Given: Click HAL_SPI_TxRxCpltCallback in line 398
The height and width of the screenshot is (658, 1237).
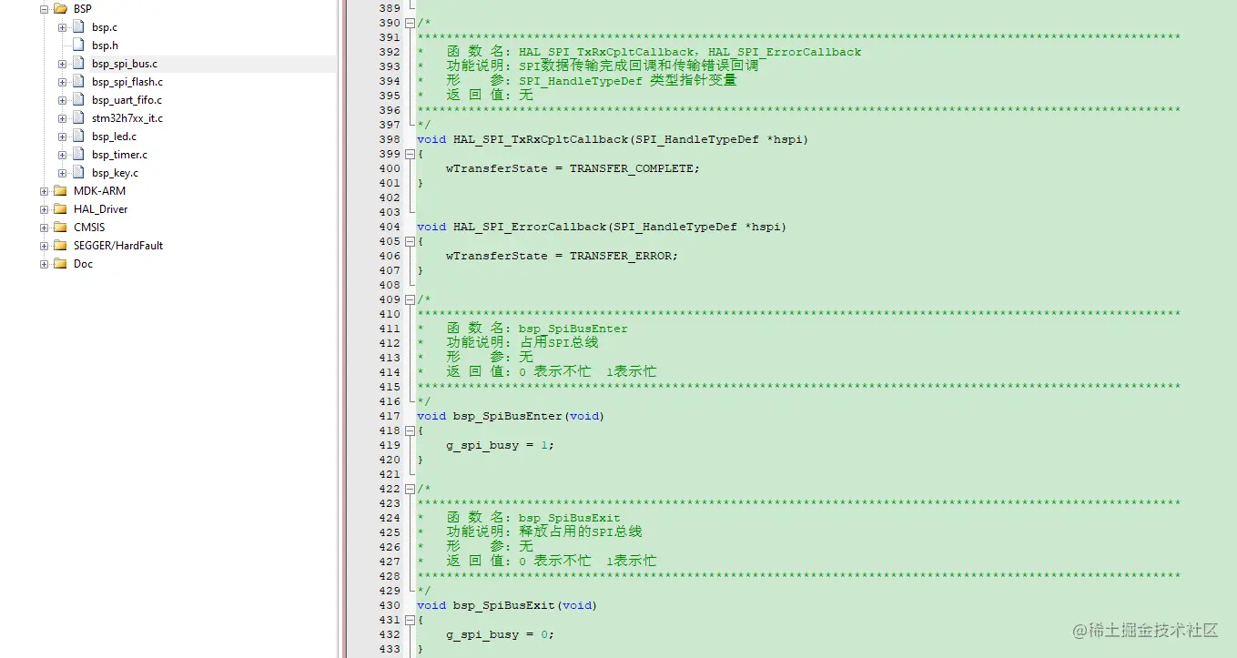Looking at the screenshot, I should (541, 139).
